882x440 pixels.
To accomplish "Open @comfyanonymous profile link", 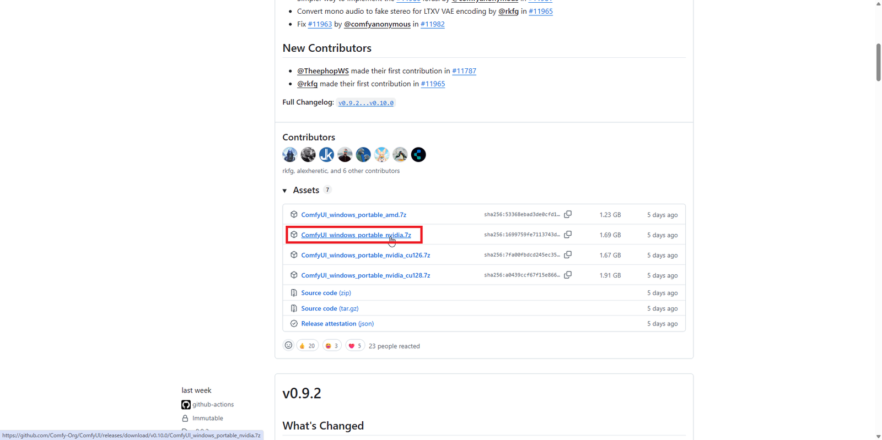I will coord(377,24).
